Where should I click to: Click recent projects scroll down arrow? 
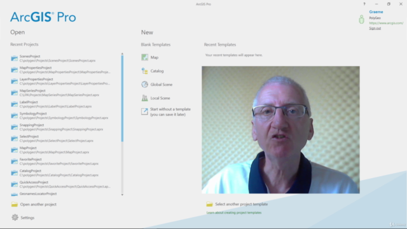[x=122, y=195]
